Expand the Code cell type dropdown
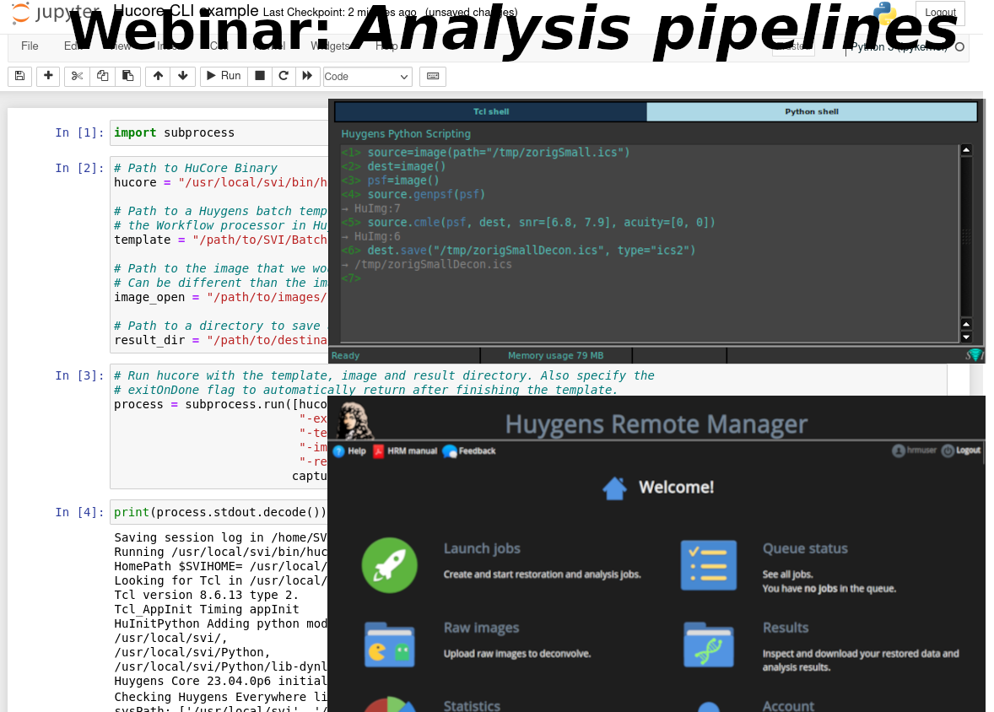Image resolution: width=994 pixels, height=712 pixels. click(x=367, y=76)
